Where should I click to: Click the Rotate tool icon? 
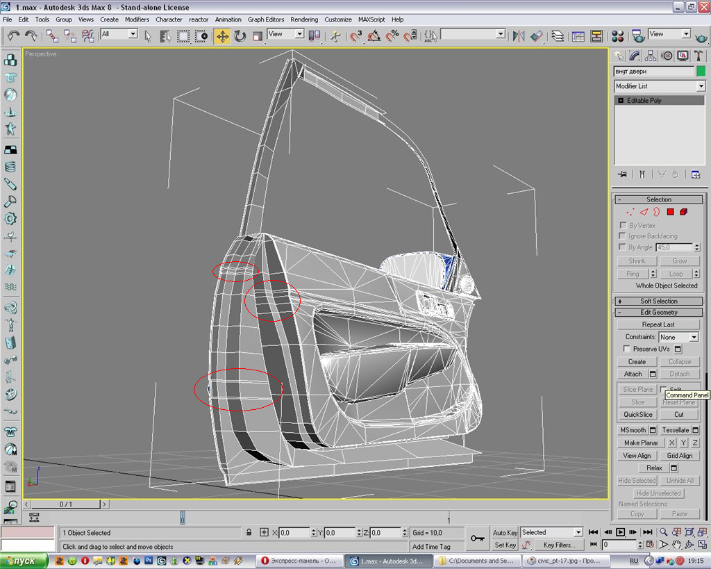pos(240,35)
